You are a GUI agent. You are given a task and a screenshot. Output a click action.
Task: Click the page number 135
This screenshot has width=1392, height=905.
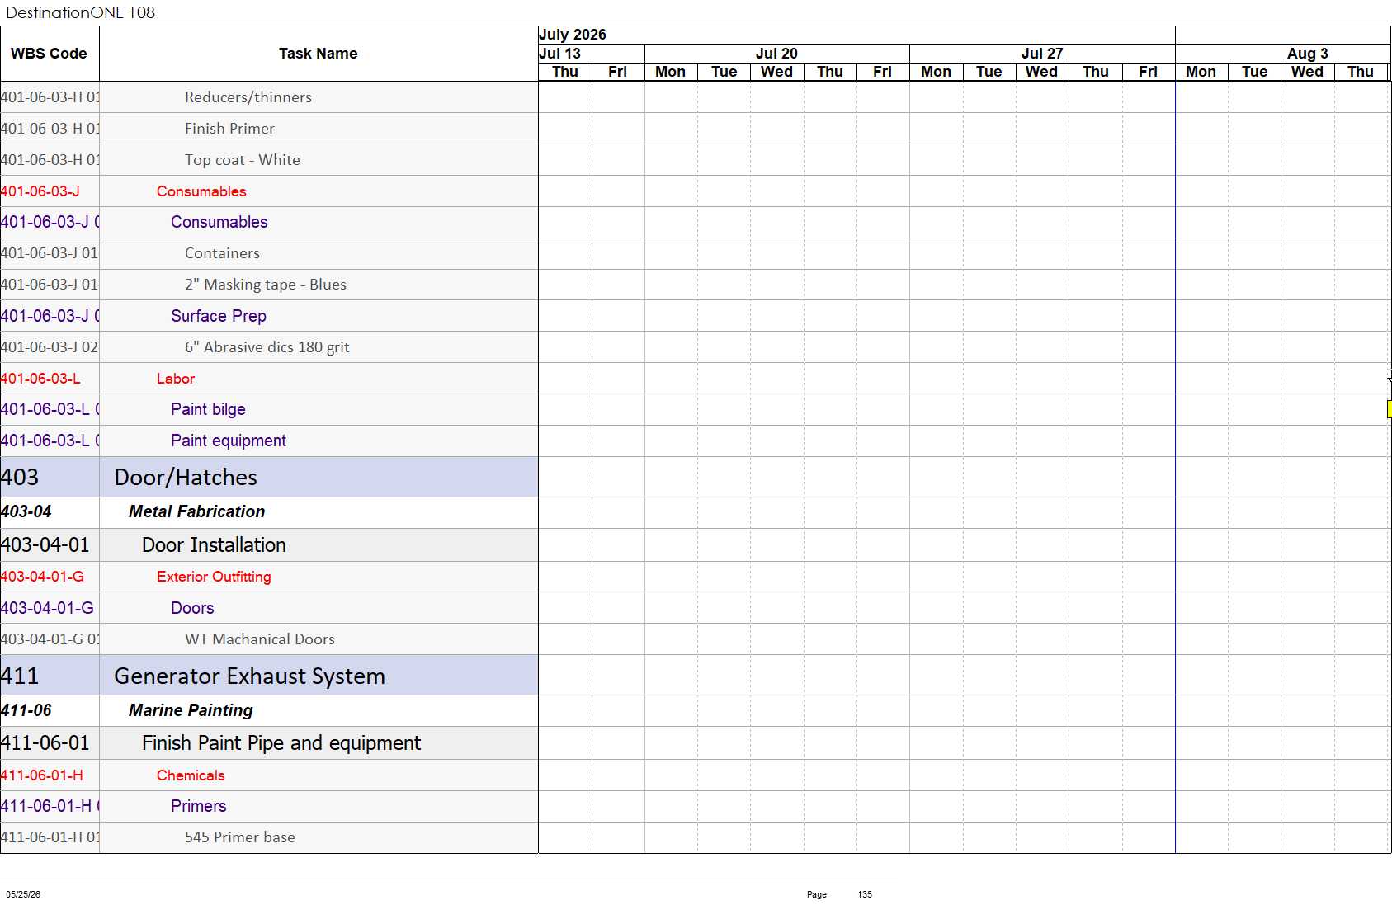point(865,894)
